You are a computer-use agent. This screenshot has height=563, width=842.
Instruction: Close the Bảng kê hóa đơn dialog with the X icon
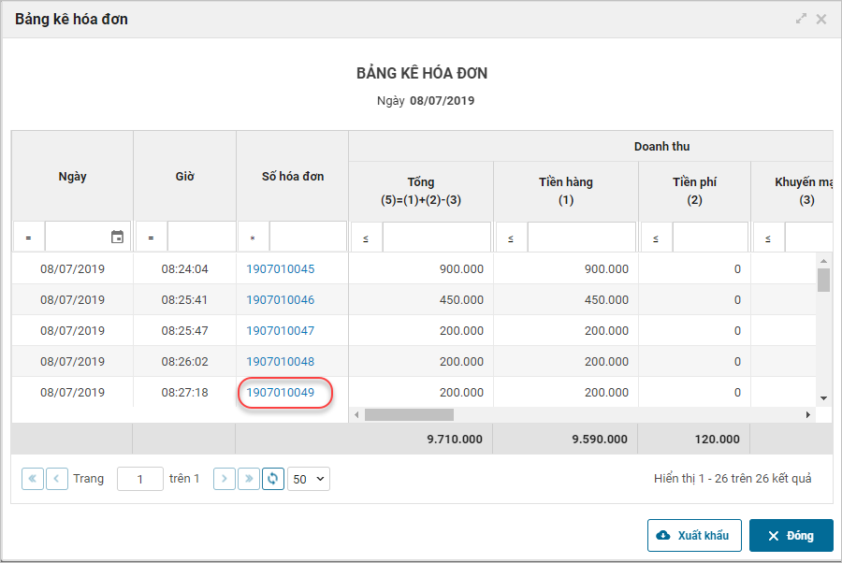pyautogui.click(x=821, y=20)
